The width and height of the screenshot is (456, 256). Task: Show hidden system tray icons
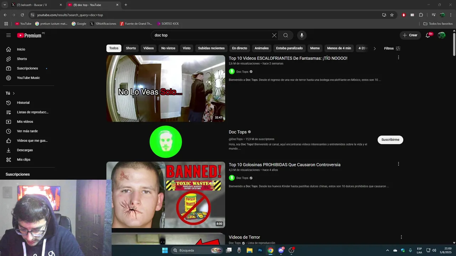[388, 250]
